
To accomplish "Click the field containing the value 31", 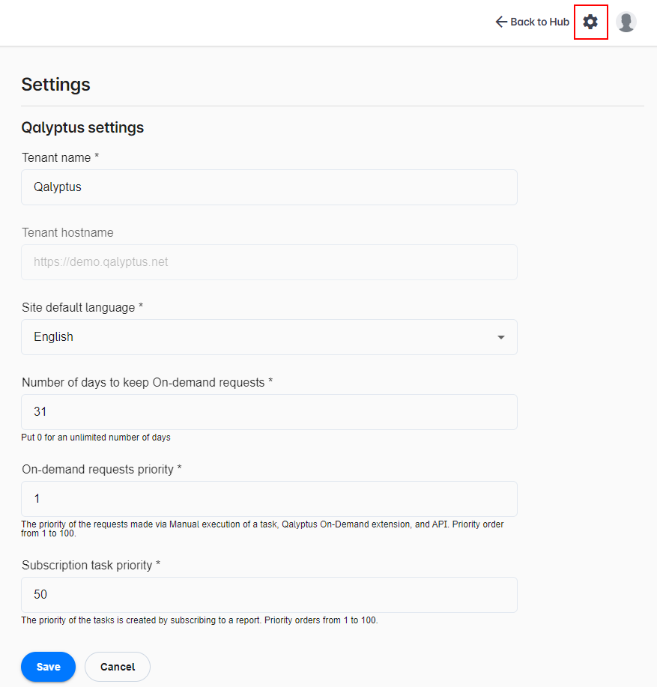I will pos(269,411).
